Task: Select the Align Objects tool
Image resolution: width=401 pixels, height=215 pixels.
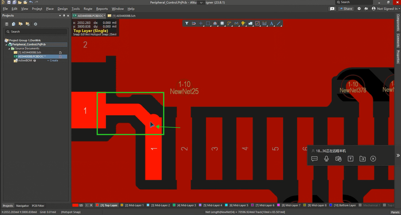Action: click(x=215, y=23)
